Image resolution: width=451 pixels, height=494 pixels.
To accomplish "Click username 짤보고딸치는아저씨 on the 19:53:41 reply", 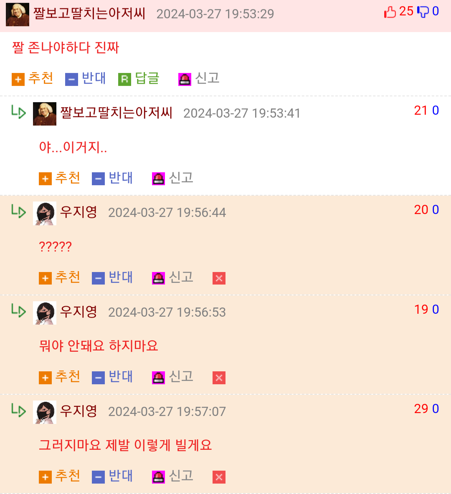I will click(116, 113).
